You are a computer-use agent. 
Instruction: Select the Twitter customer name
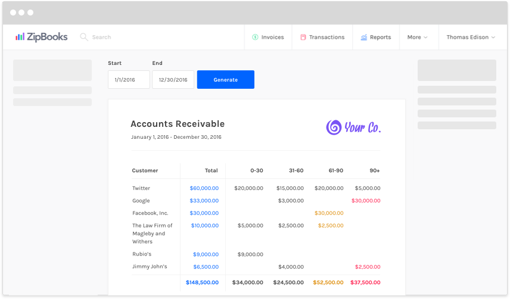pos(141,188)
